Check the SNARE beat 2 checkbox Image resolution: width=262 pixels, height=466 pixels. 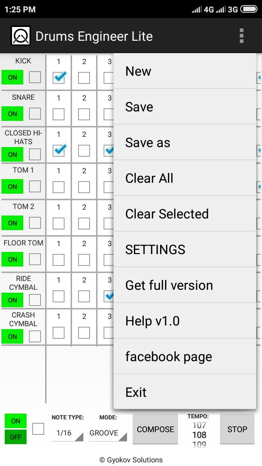84,113
